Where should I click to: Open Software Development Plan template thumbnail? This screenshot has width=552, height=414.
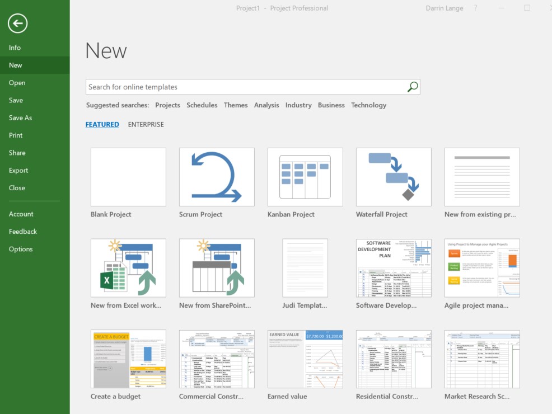(x=394, y=268)
